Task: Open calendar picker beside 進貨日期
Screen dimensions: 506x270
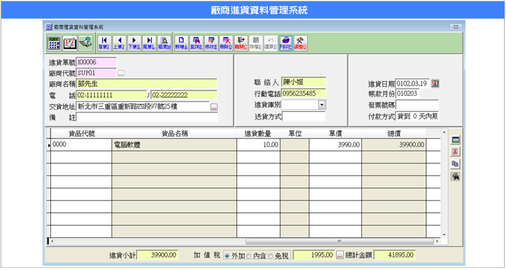Action: click(x=435, y=84)
